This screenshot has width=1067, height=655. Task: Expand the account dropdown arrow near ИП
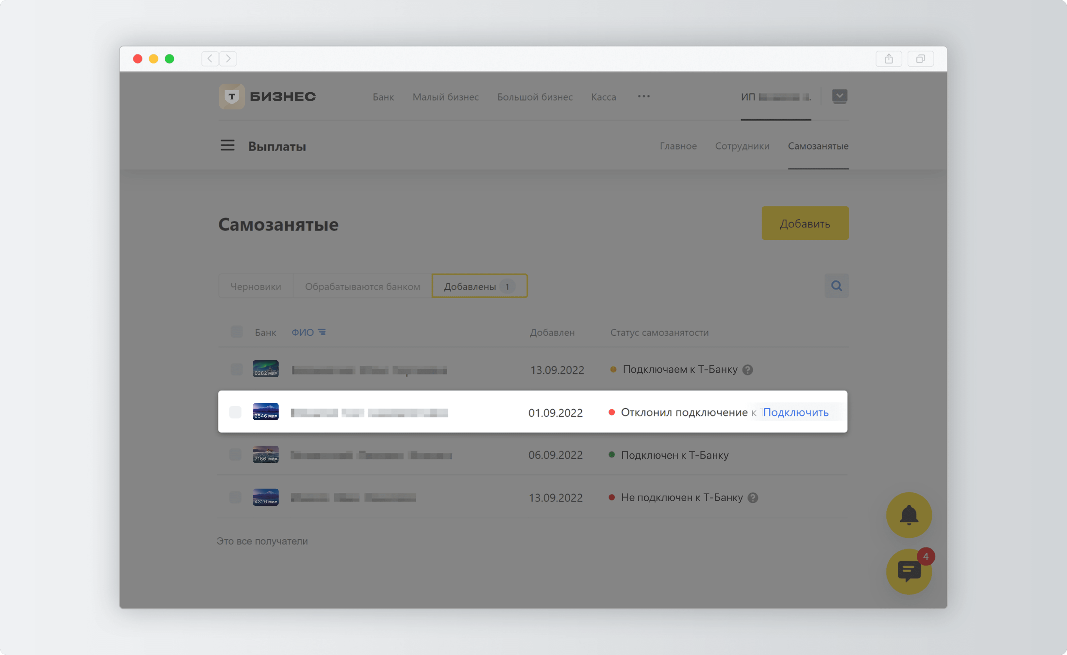tap(840, 96)
